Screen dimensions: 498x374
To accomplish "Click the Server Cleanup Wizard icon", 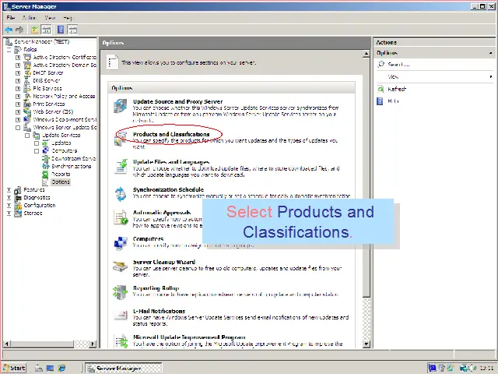I will (121, 266).
